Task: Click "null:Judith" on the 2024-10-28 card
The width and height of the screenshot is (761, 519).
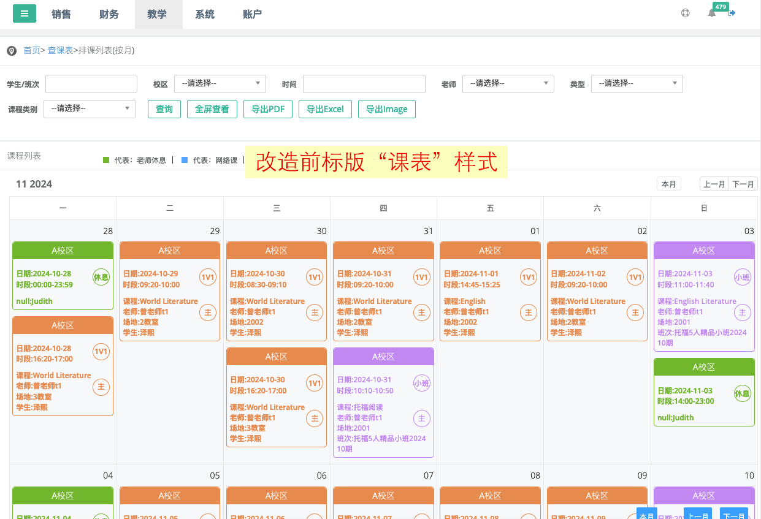Action: [34, 301]
